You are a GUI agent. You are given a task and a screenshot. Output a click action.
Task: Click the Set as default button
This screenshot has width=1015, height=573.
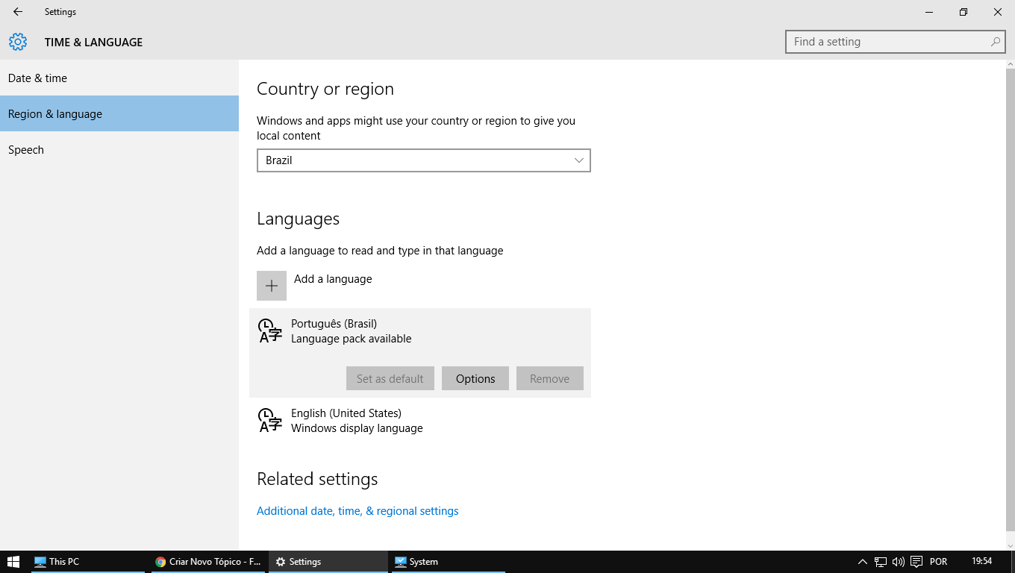(x=390, y=378)
